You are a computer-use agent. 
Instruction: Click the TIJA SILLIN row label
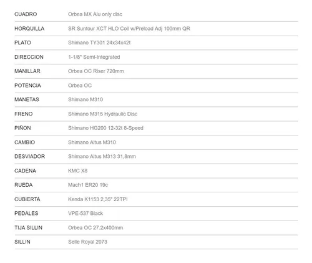[28, 227]
